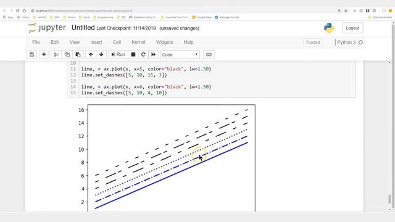Open the Kernel menu
The image size is (395, 222).
[138, 43]
